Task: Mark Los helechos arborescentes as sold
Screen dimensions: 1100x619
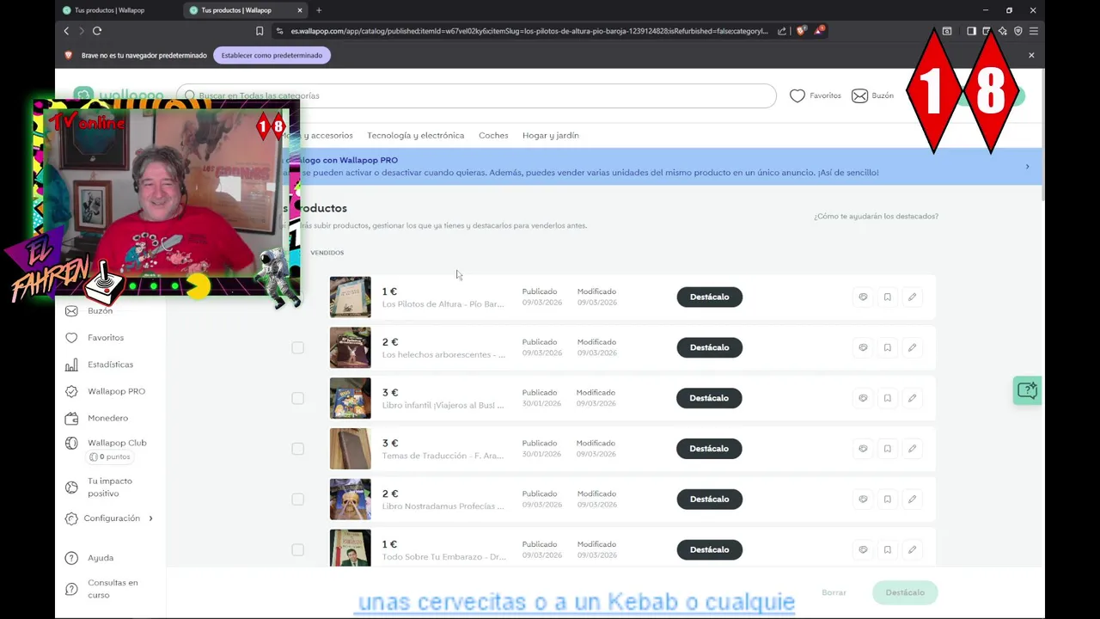Action: pyautogui.click(x=863, y=348)
